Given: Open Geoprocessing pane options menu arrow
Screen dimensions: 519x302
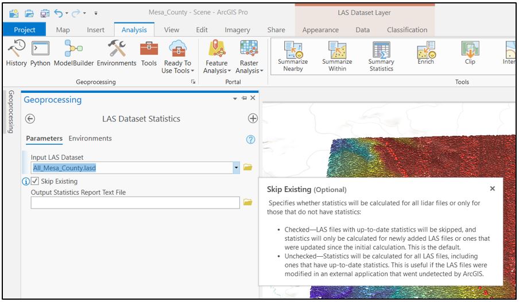Looking at the screenshot, I should tap(235, 99).
